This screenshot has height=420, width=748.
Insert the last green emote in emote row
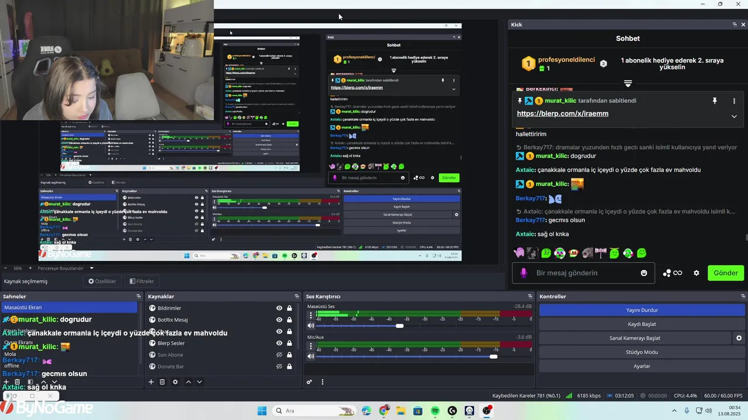[x=642, y=253]
